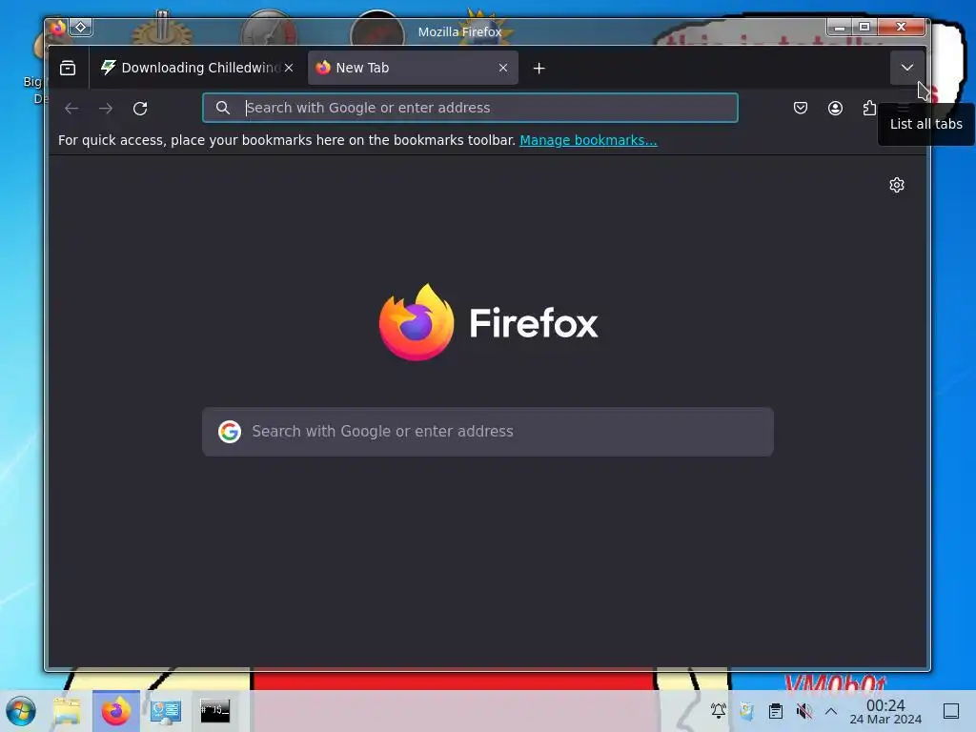Open the Extensions puzzle icon

click(869, 109)
